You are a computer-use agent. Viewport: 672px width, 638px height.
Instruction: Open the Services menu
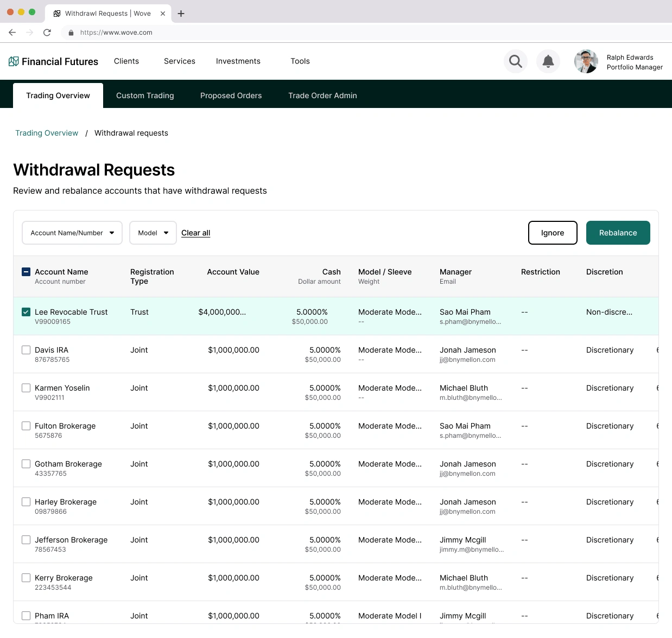click(x=180, y=61)
